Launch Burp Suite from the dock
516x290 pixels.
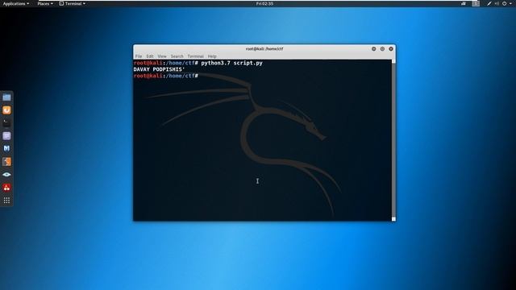pos(6,161)
